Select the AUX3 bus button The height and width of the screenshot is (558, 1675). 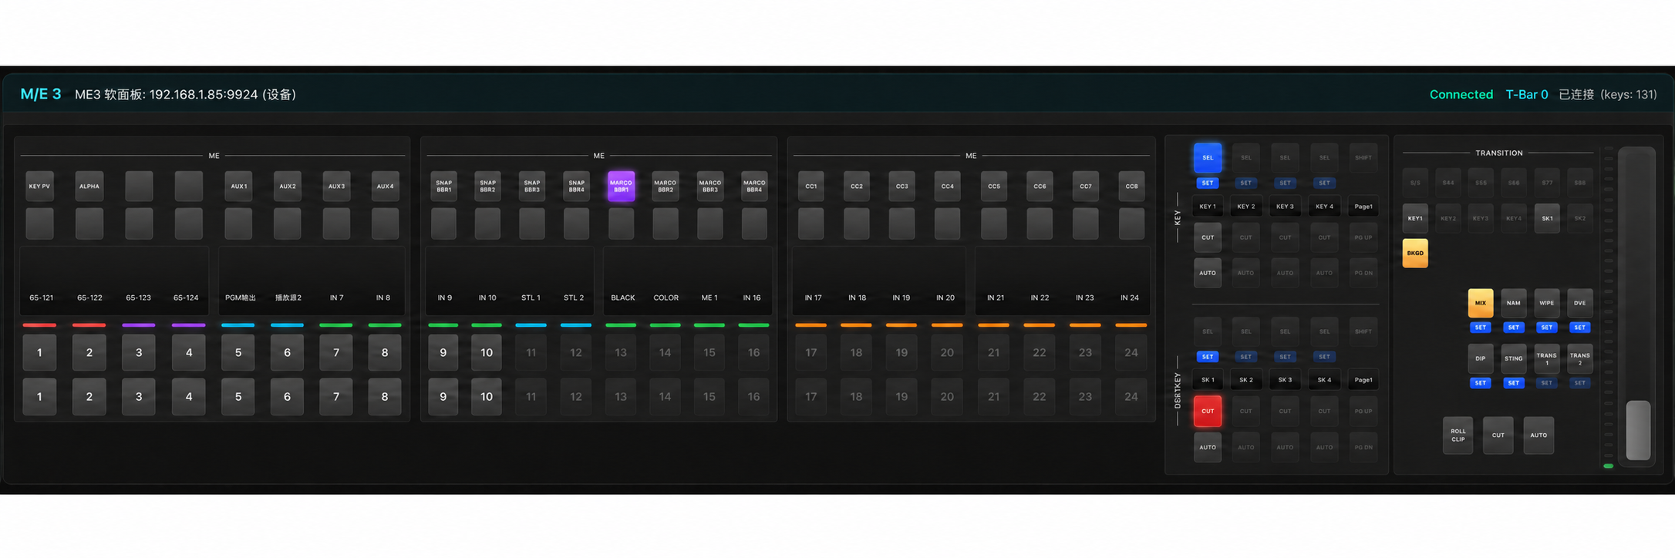(336, 187)
